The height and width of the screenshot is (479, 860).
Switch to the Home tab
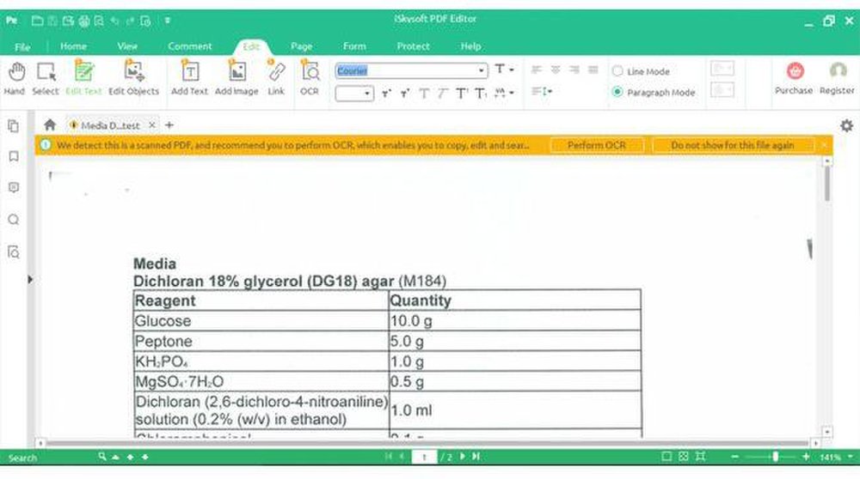click(73, 46)
